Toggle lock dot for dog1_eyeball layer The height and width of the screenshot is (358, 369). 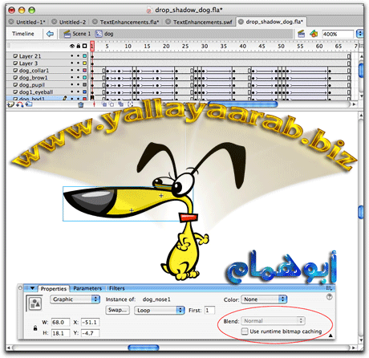[x=78, y=92]
